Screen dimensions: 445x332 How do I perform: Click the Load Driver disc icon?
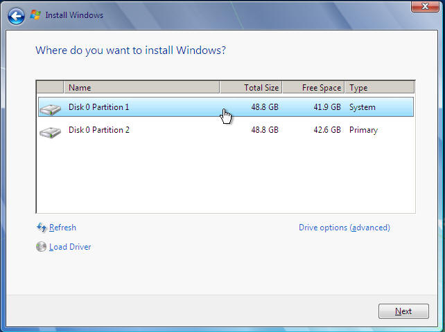pos(41,247)
